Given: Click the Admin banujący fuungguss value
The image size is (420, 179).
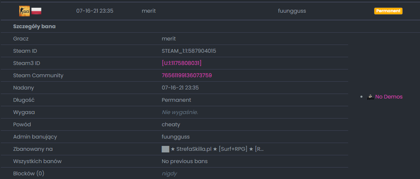Looking at the screenshot, I should coord(176,137).
